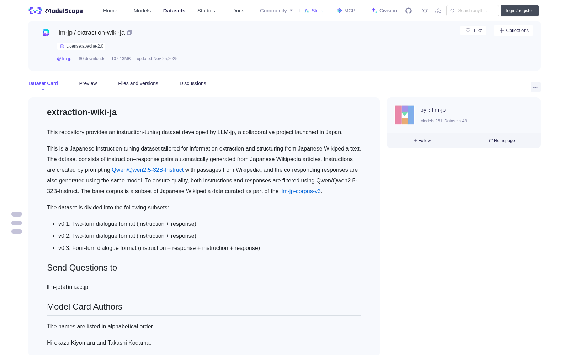The width and height of the screenshot is (569, 355).
Task: Copy dataset name extraction-wiki-ja icon
Action: (x=129, y=33)
